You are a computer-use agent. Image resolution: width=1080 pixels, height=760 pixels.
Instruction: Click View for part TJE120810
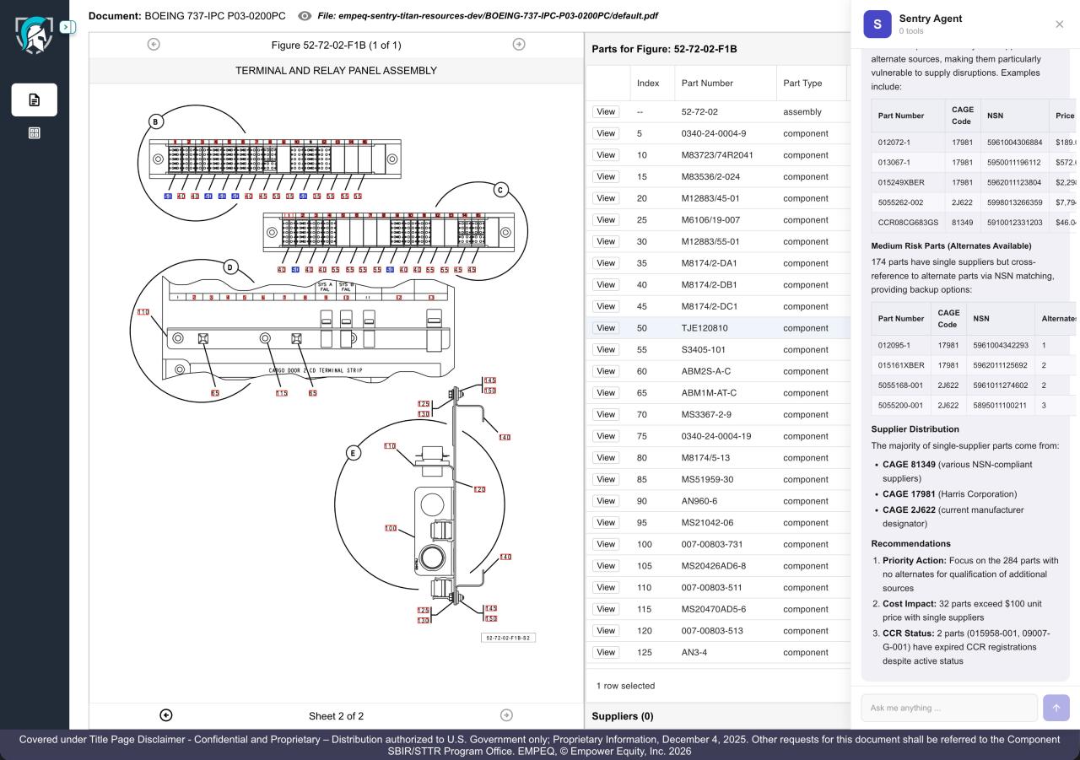point(605,328)
